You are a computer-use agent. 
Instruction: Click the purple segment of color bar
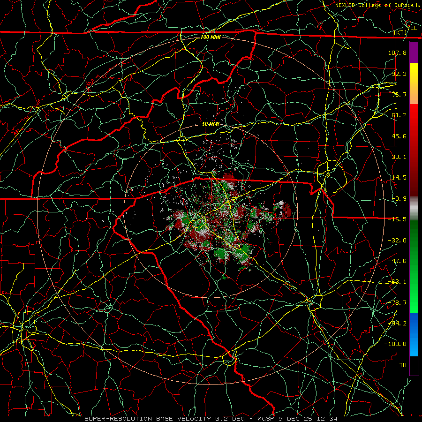click(x=414, y=52)
